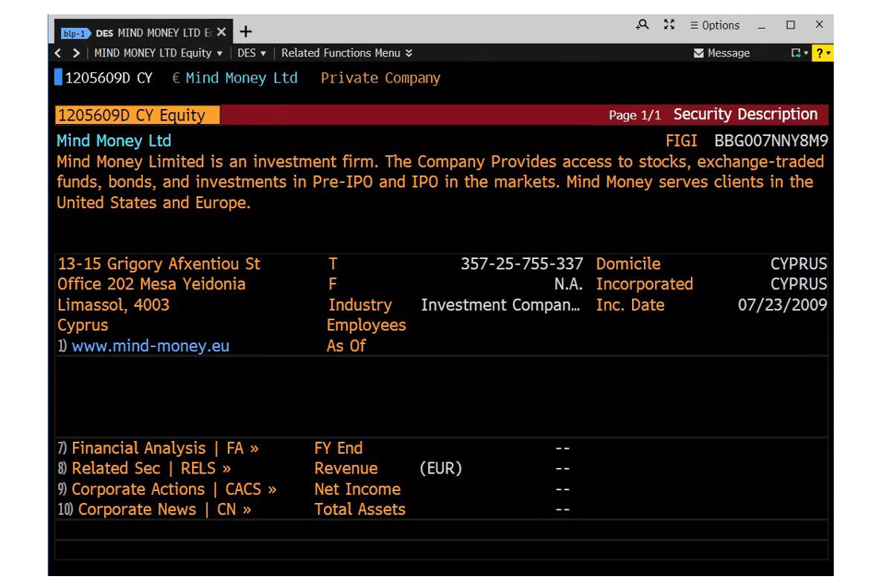
Task: Click the Private Company label
Action: point(380,78)
